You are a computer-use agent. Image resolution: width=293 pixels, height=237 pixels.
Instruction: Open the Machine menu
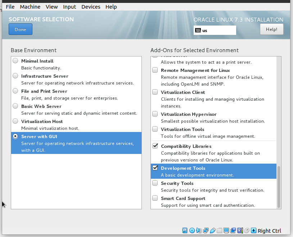point(30,7)
